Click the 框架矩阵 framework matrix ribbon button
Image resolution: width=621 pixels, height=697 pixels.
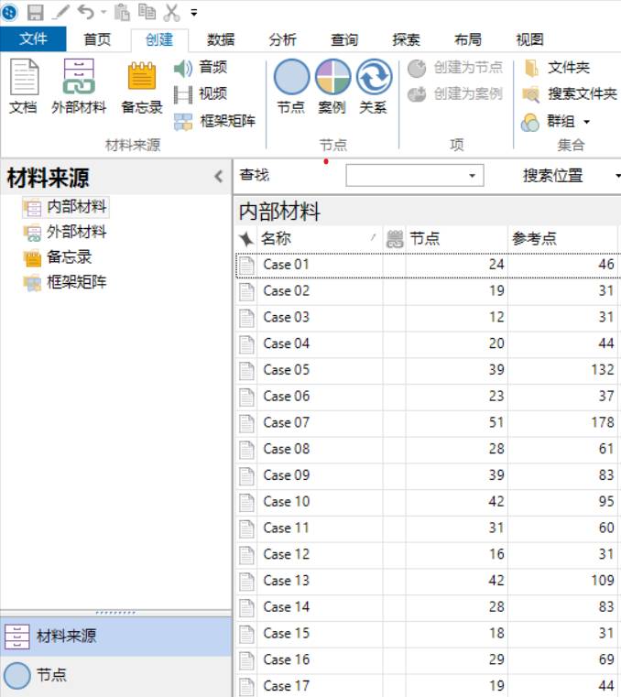[215, 121]
